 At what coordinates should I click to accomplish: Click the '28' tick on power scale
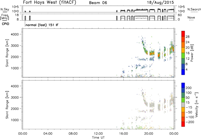[x=187, y=37]
